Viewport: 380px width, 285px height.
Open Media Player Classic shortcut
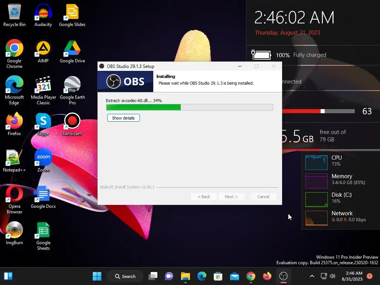(x=43, y=90)
